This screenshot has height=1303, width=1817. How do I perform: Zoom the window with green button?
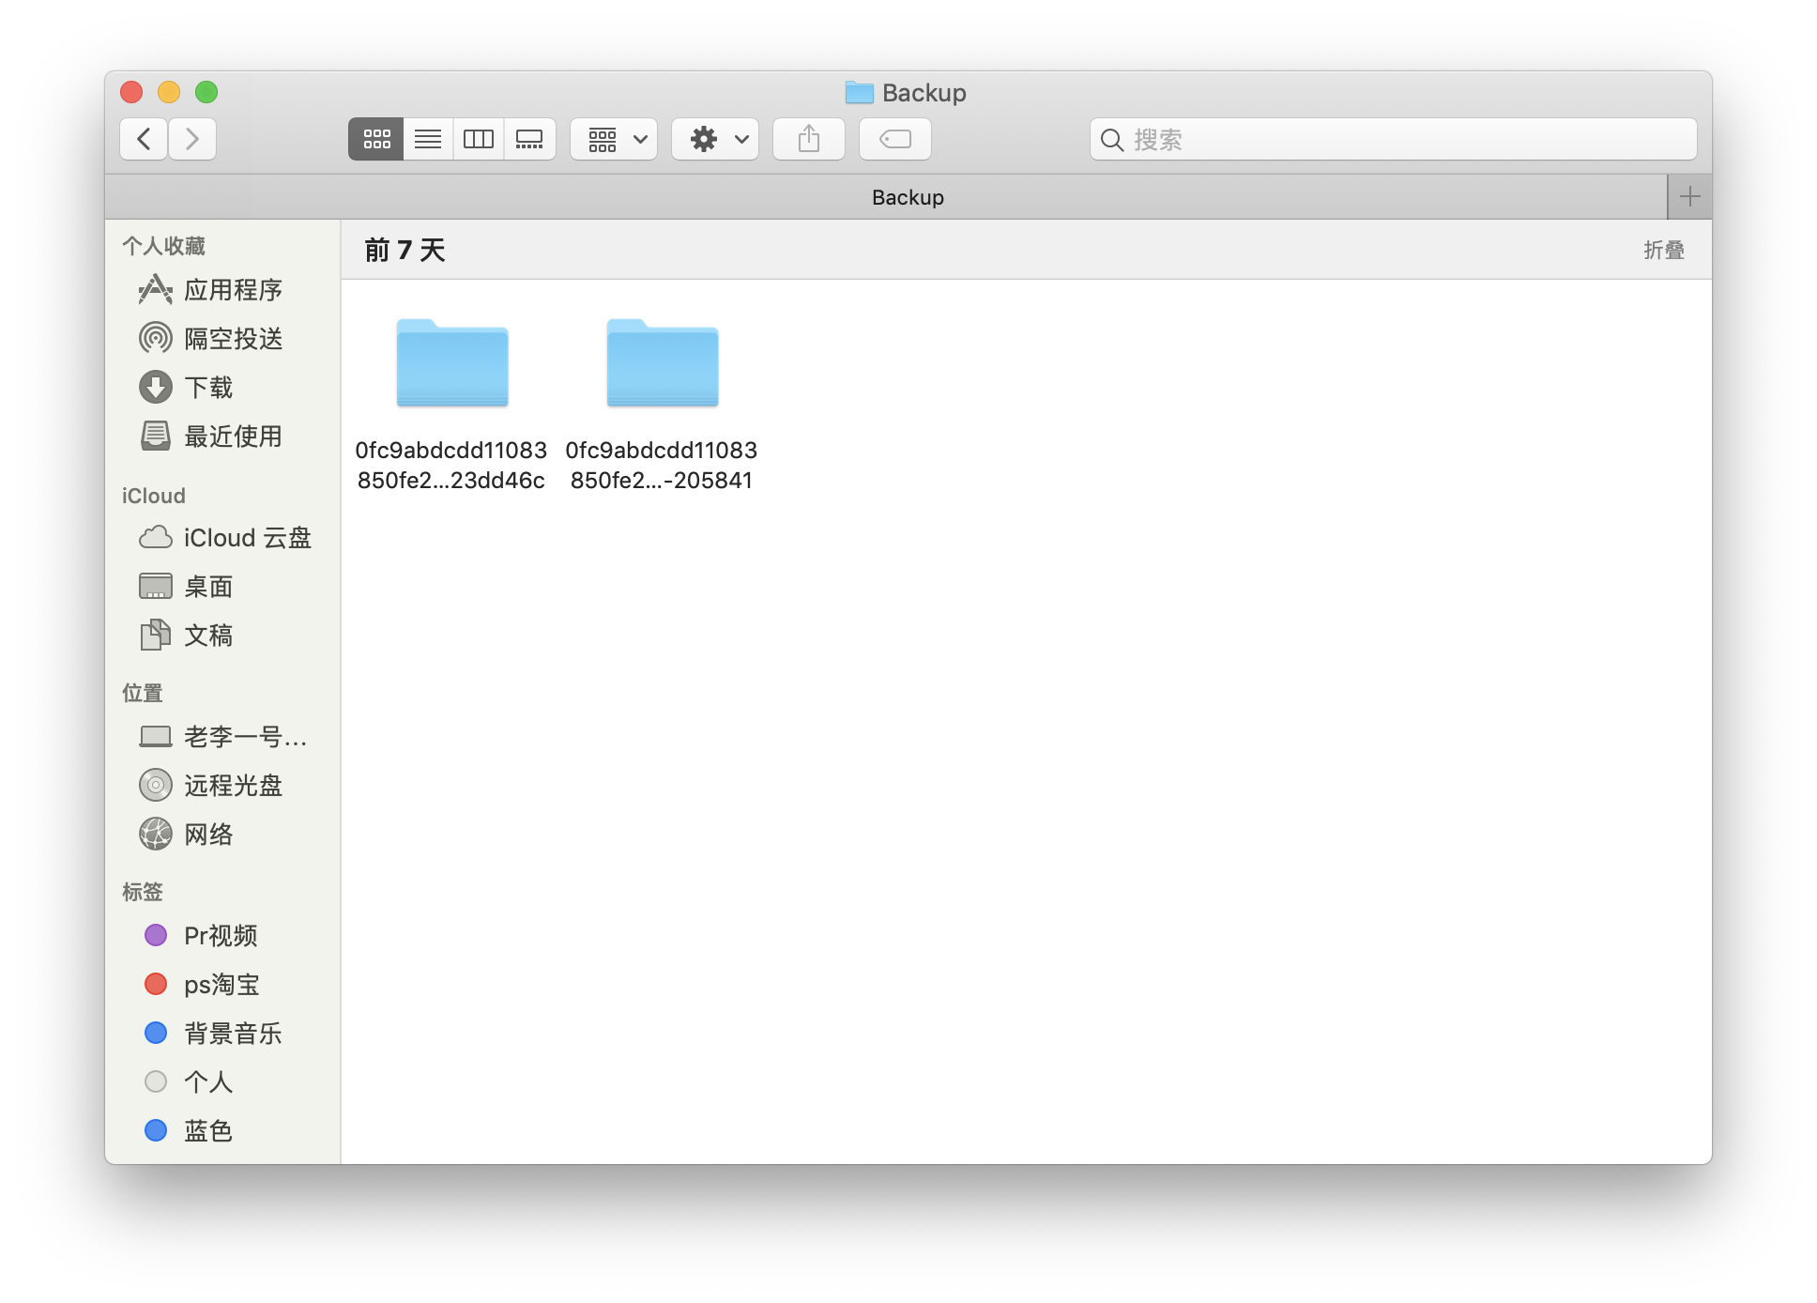206,92
